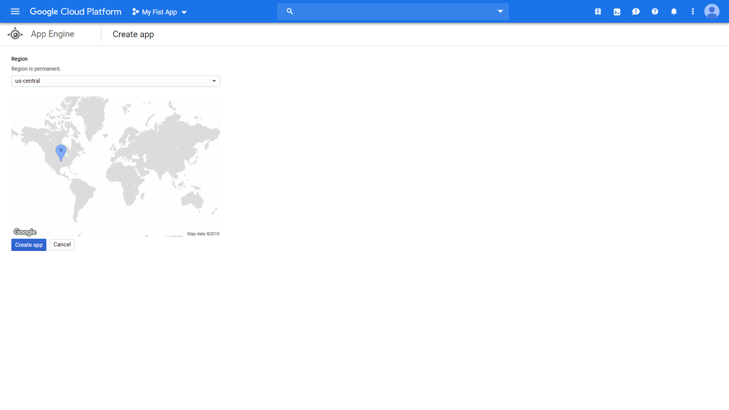Open the My Fist App project selector

(x=159, y=12)
